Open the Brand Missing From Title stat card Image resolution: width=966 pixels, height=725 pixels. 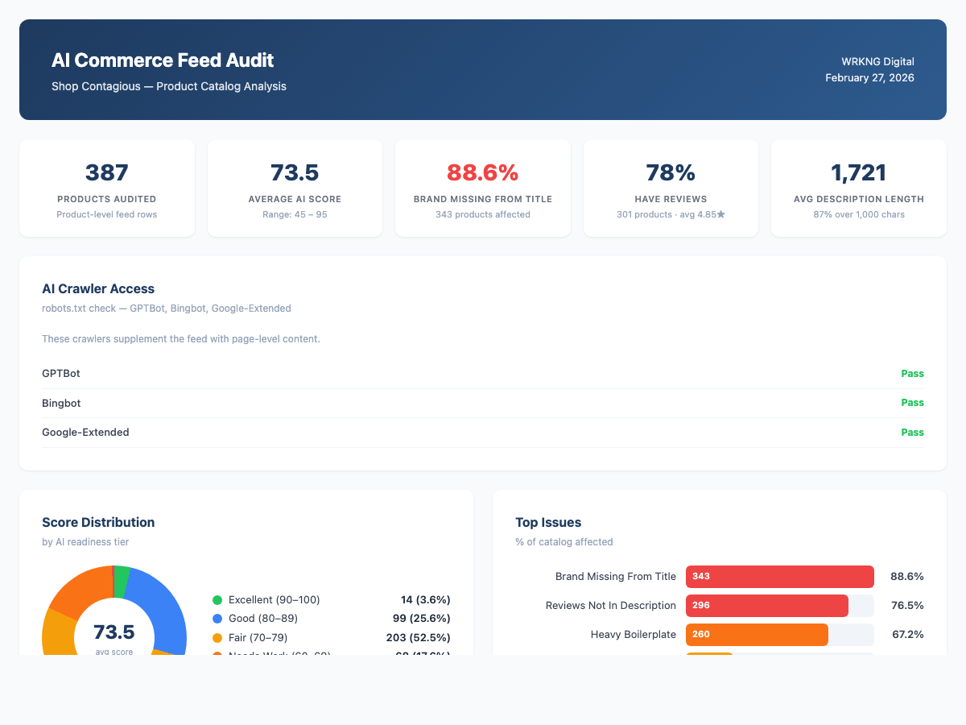click(x=482, y=188)
